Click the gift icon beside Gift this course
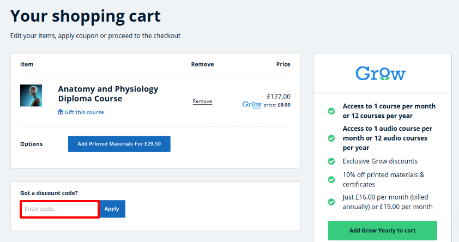This screenshot has width=459, height=242. 61,112
